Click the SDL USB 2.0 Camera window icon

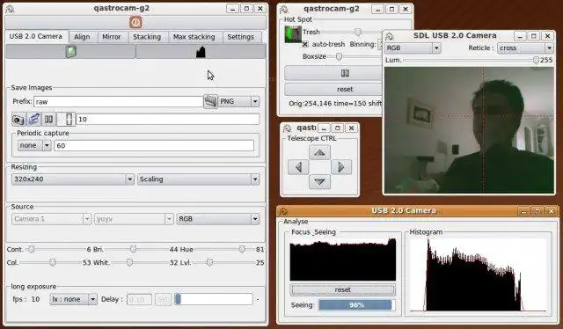point(389,36)
